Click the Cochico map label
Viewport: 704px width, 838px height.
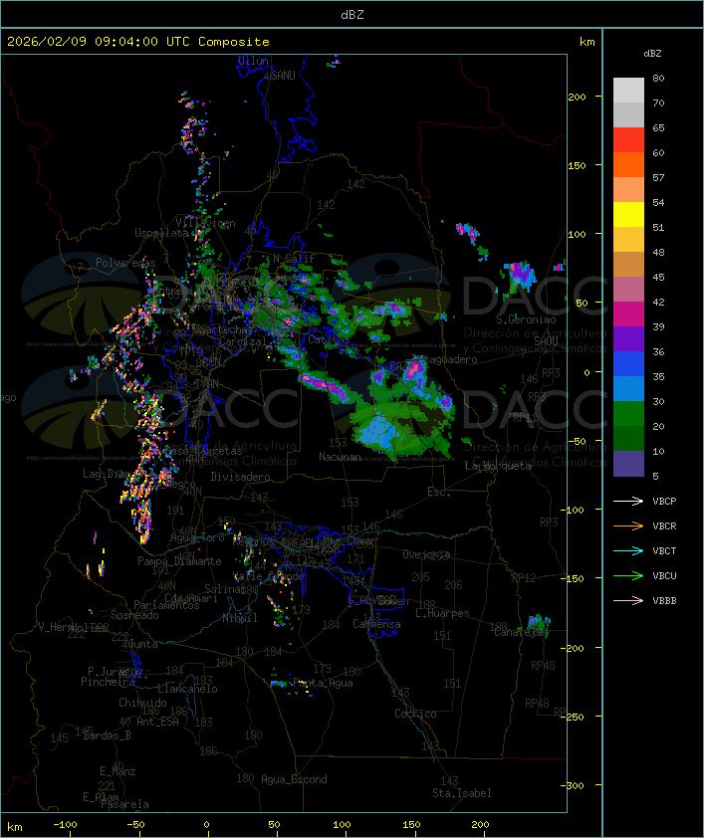[415, 714]
